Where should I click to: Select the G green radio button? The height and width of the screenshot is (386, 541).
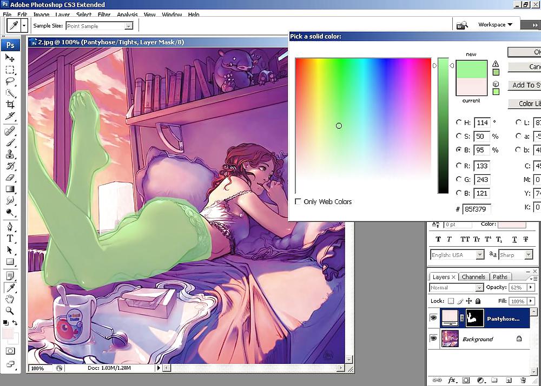[x=459, y=179]
